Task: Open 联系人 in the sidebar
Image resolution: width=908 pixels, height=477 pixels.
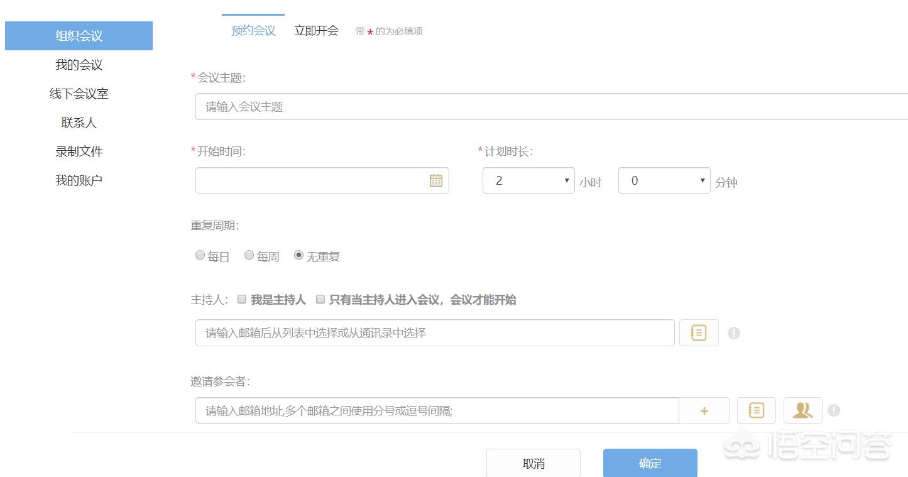Action: coord(79,123)
